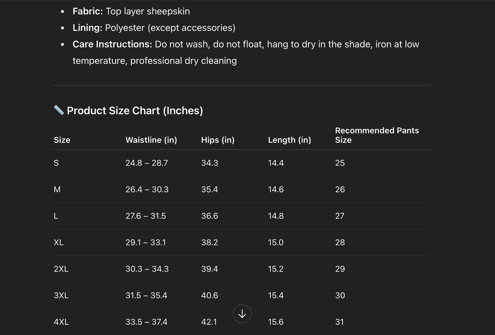The image size is (495, 335).
Task: Click the Fabric: Top layer sheepskin bullet
Action: tap(131, 11)
